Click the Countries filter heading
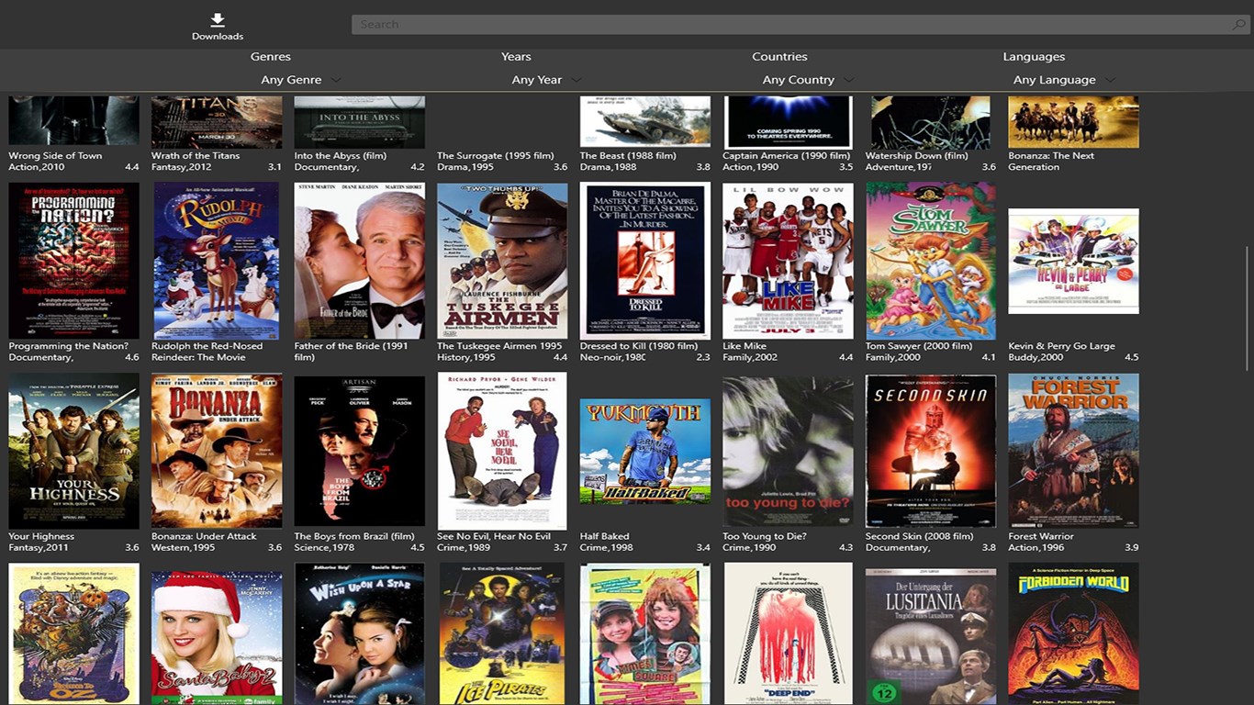The width and height of the screenshot is (1254, 705). (779, 57)
